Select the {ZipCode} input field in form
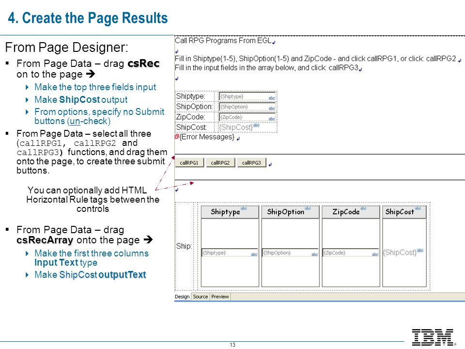 click(248, 117)
